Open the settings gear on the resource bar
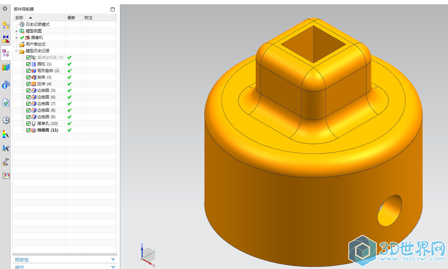 point(5,9)
